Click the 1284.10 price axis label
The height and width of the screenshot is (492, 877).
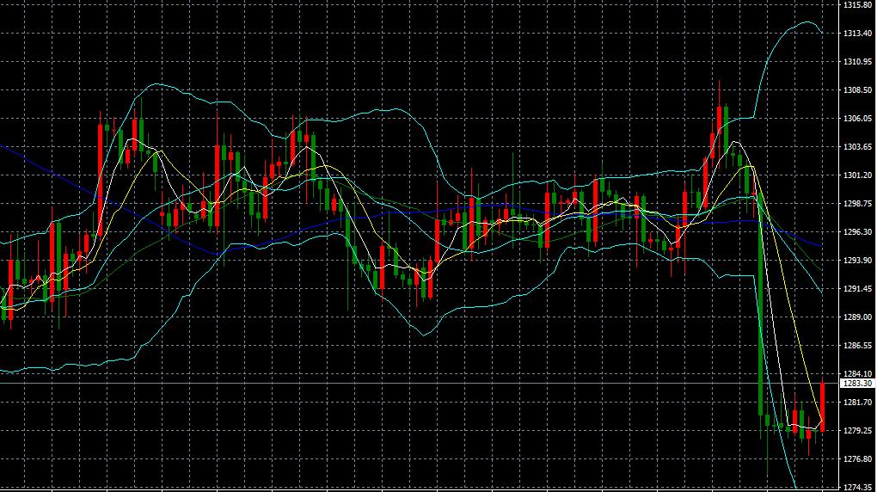[x=857, y=374]
